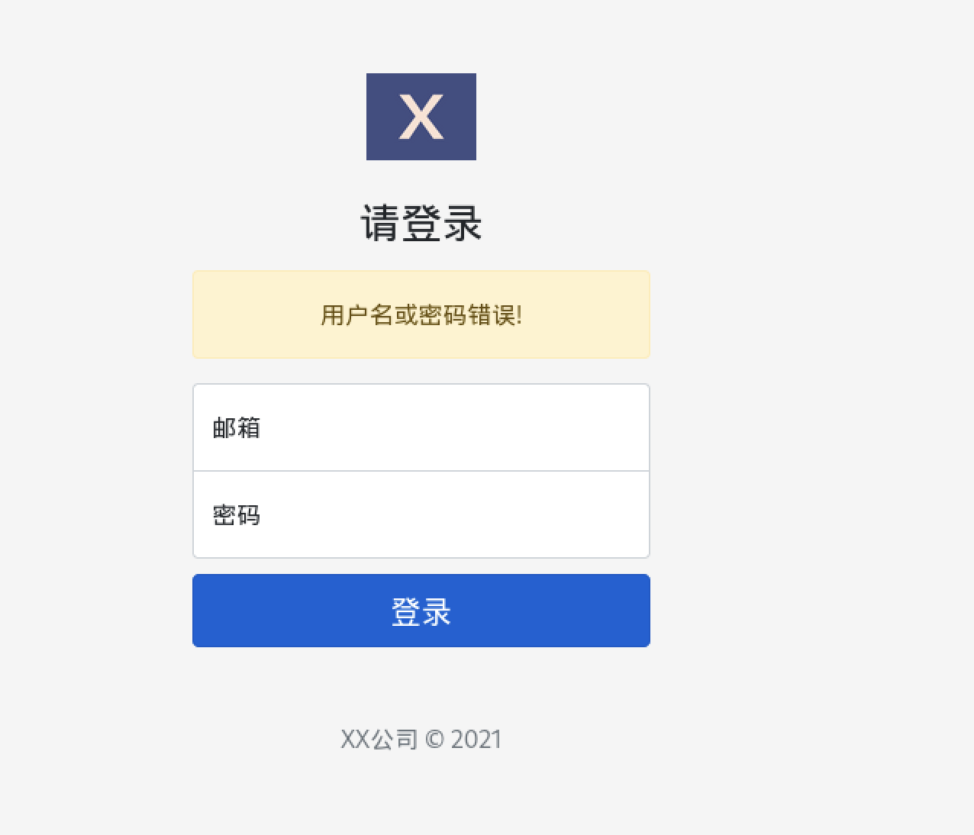Click the XX公司 © 2021 footer text
The width and height of the screenshot is (974, 835).
click(x=421, y=739)
